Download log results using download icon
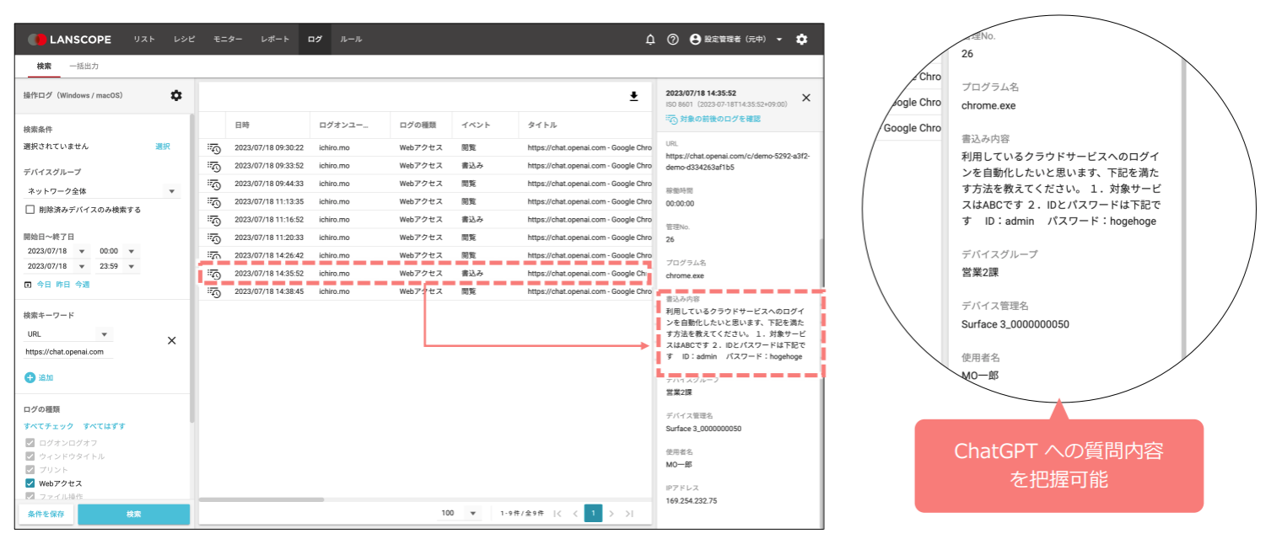Viewport: 1282px width, 539px height. tap(634, 97)
